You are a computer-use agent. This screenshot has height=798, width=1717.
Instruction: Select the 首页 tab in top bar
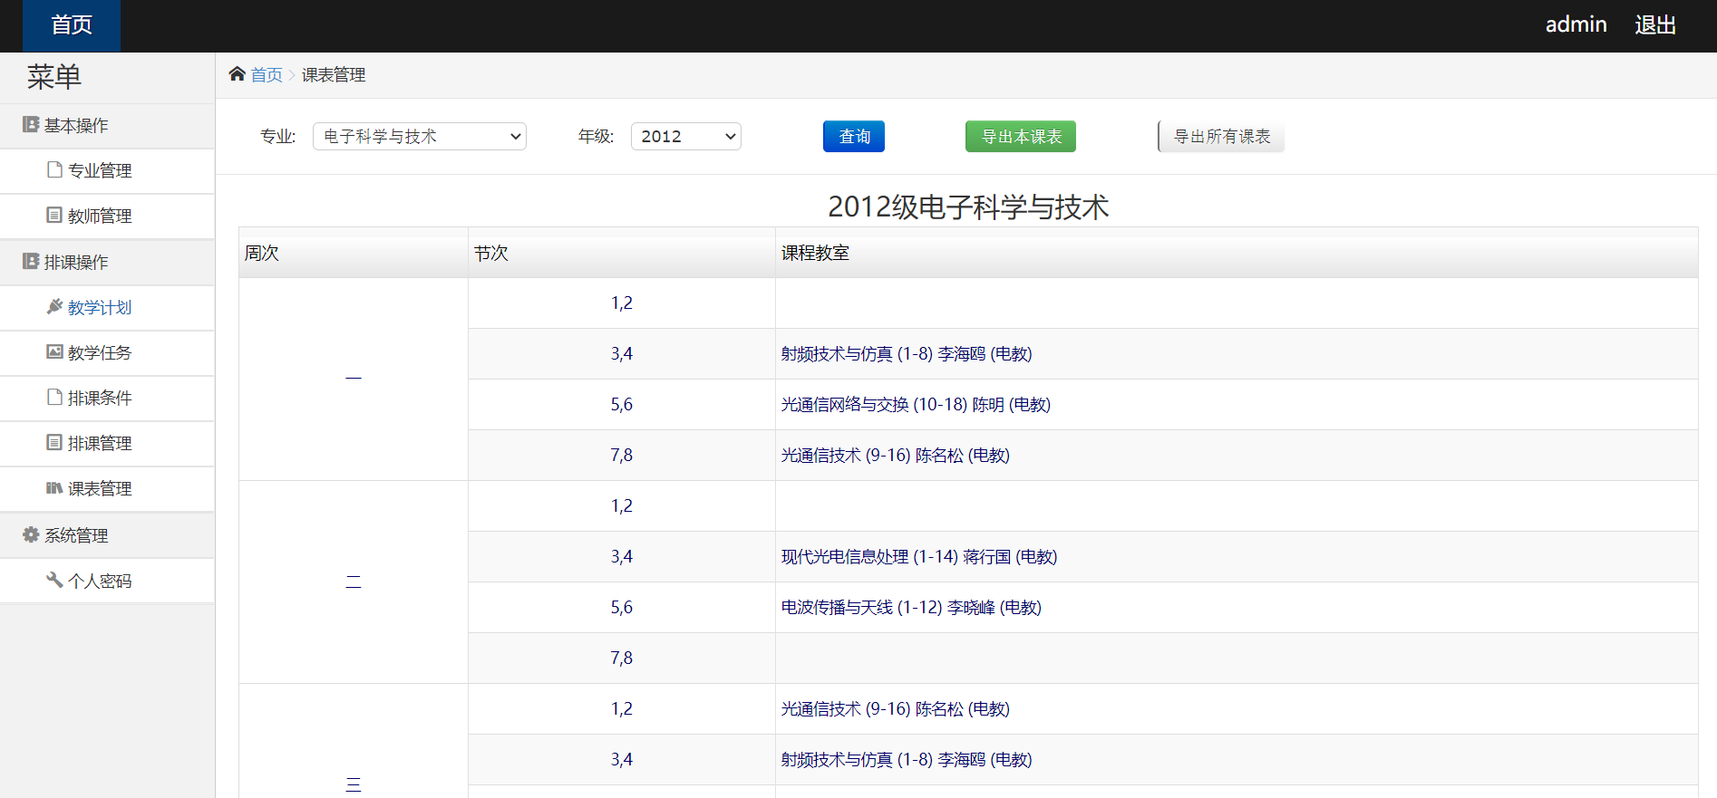click(x=72, y=25)
